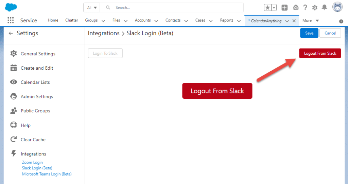This screenshot has height=184, width=348.
Task: Open the Trailhead guidance cloud icon
Action: point(296,7)
